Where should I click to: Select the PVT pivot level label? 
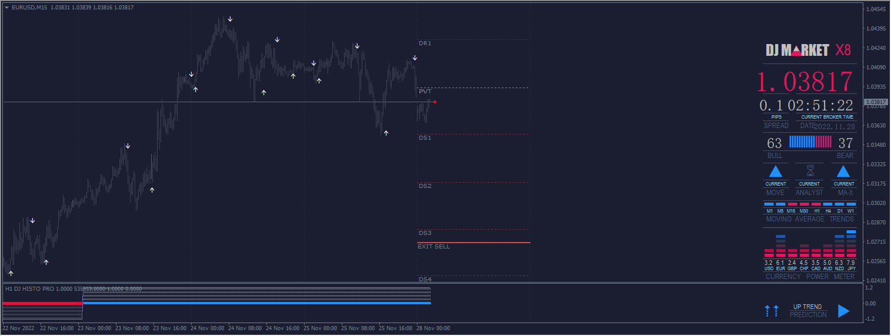click(x=425, y=92)
